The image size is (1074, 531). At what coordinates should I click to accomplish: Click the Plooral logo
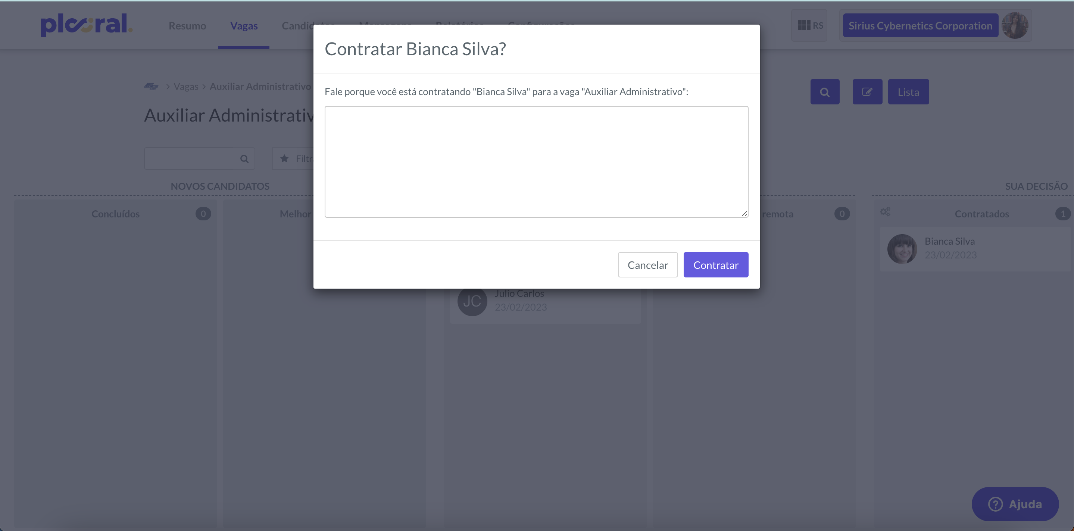(x=86, y=25)
